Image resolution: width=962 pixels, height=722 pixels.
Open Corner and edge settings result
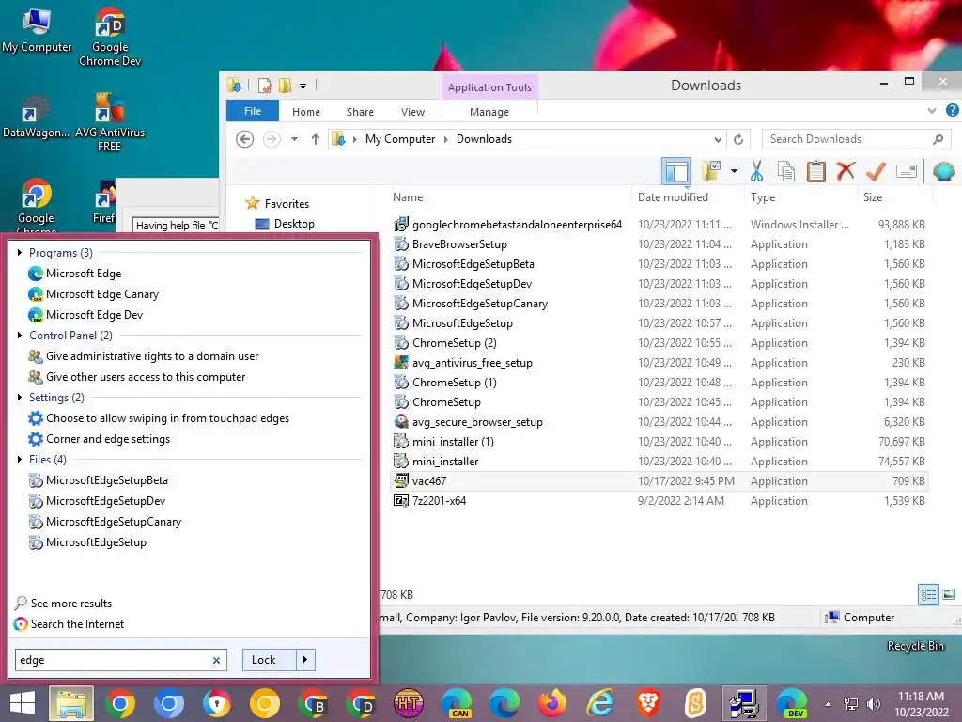pos(108,439)
